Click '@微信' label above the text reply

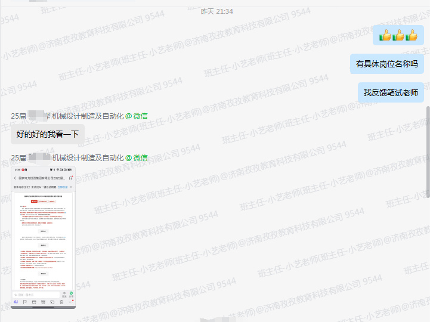click(x=137, y=116)
